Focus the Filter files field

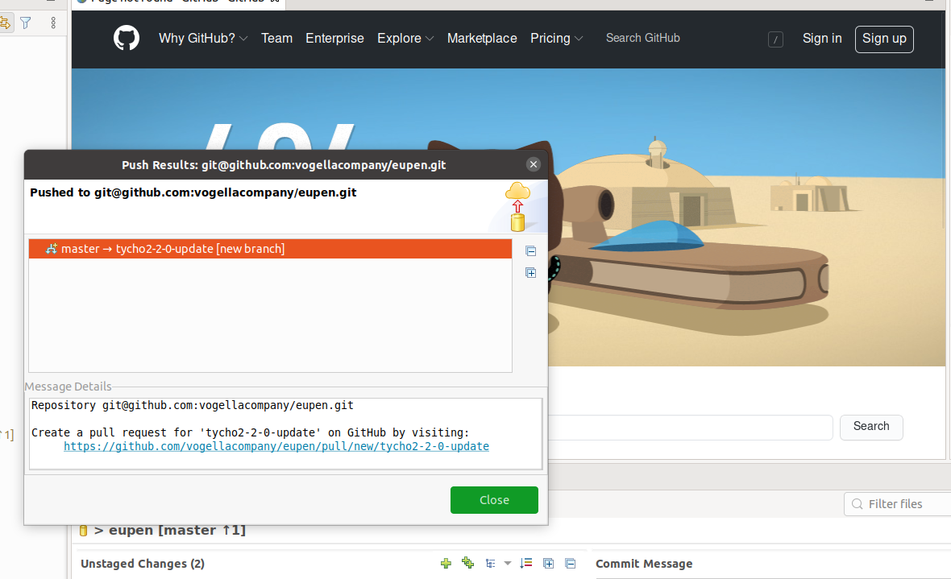tap(898, 504)
